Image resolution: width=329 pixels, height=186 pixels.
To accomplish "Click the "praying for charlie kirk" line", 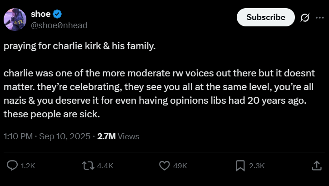I will (x=80, y=47).
